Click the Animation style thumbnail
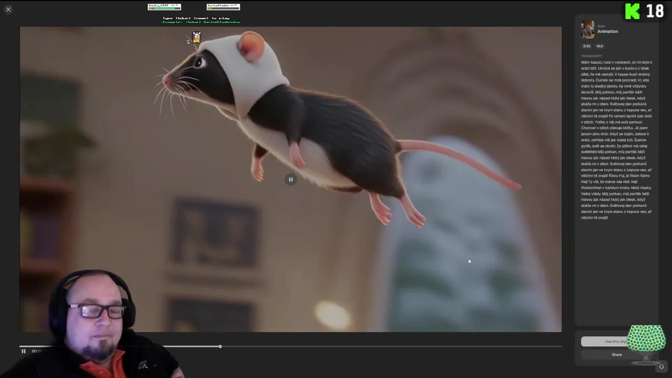The height and width of the screenshot is (378, 672). 587,29
